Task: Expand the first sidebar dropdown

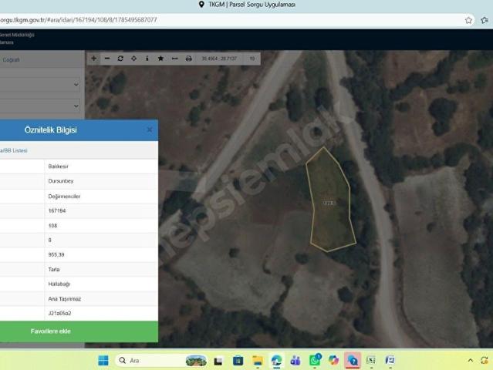Action: (39, 84)
